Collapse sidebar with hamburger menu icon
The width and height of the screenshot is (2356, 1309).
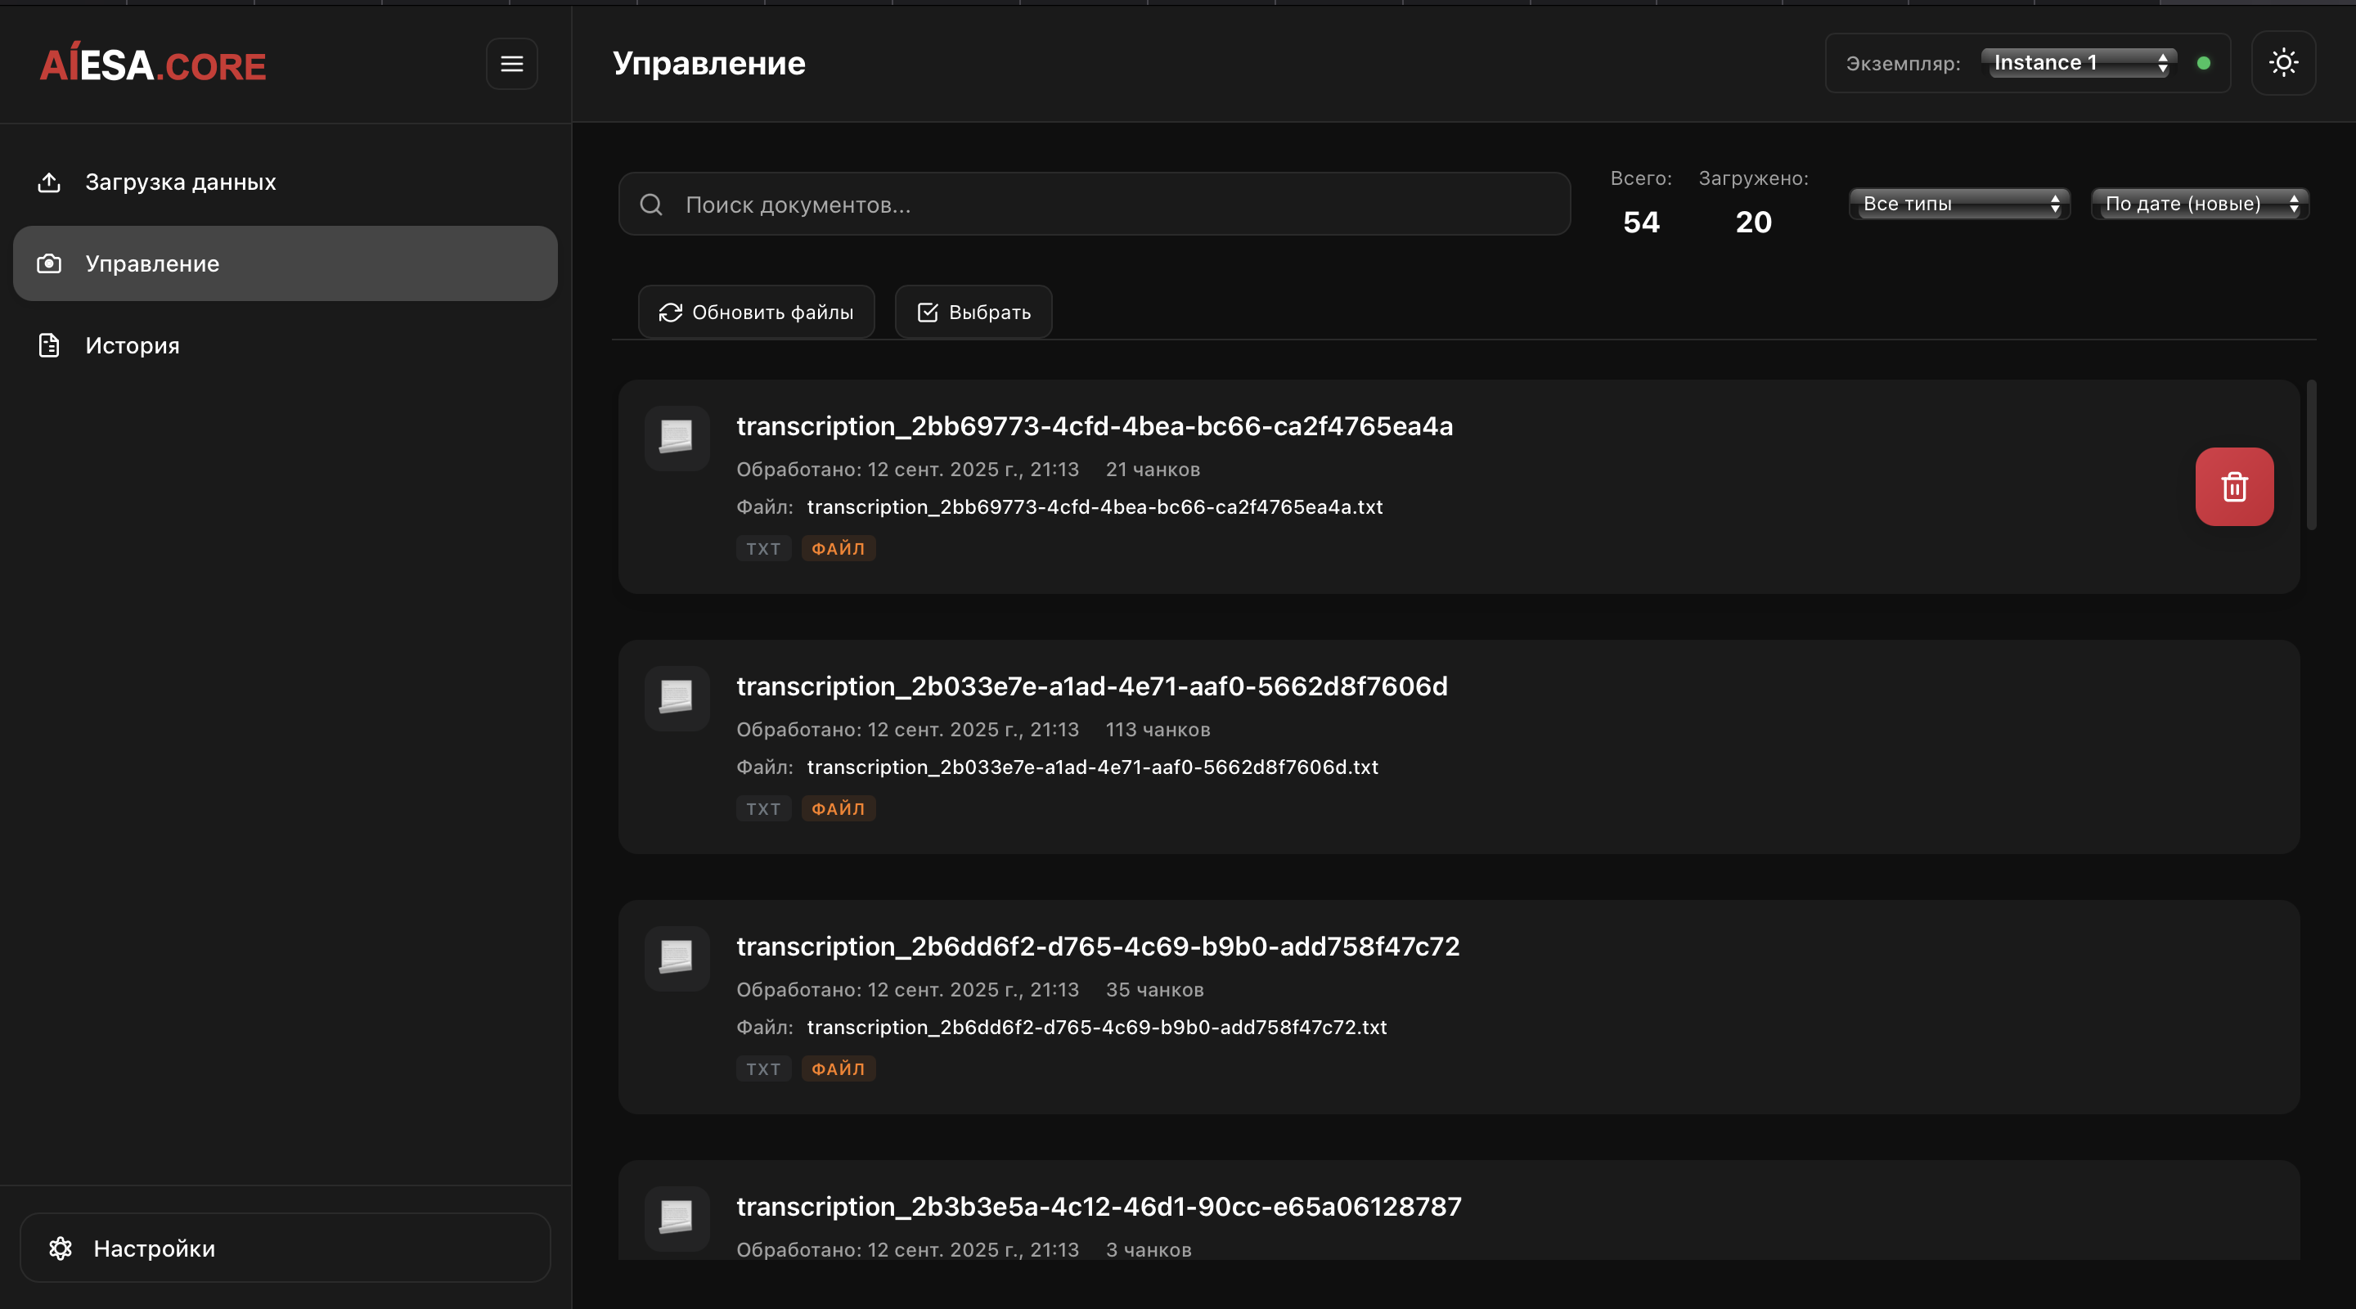pyautogui.click(x=511, y=64)
